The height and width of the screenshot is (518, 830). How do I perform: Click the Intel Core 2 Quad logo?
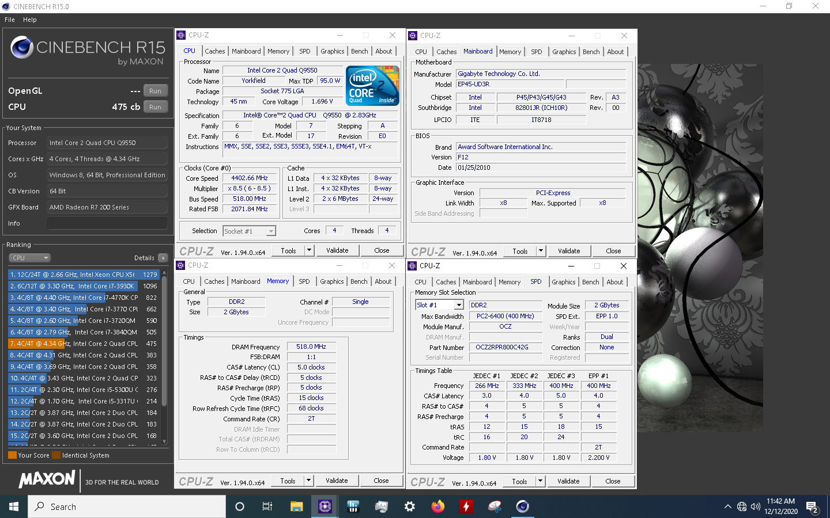point(373,86)
